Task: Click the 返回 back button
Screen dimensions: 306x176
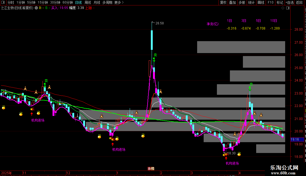Action: (x=299, y=2)
